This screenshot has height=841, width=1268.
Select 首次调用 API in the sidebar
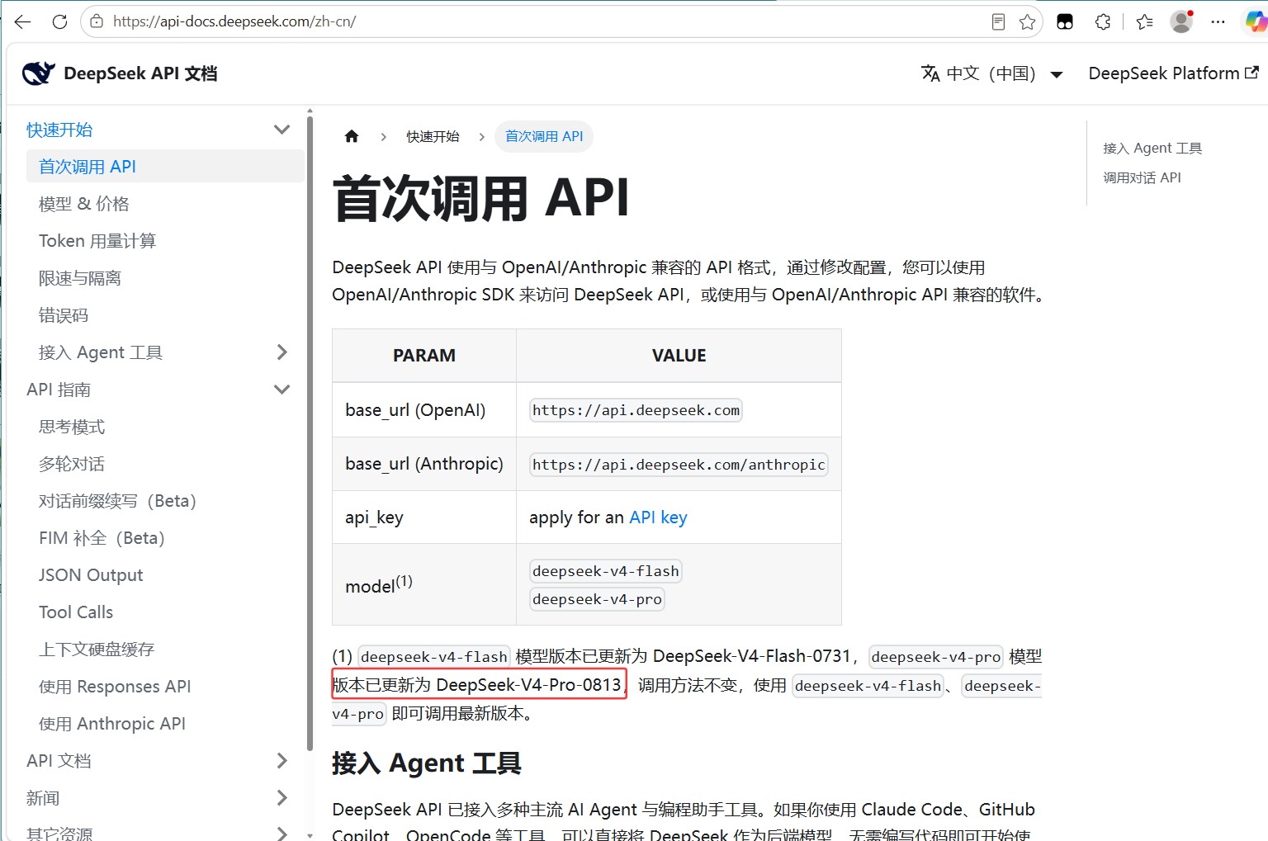coord(165,167)
